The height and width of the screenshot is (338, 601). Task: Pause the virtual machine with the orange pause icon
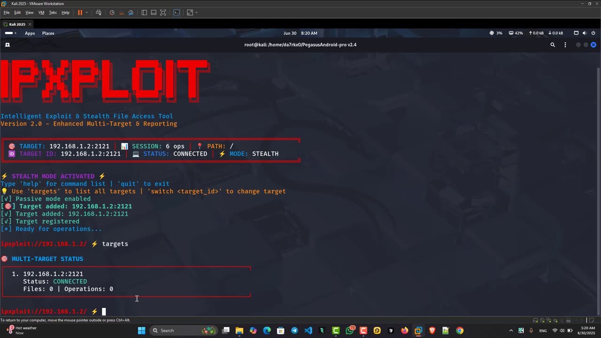80,13
